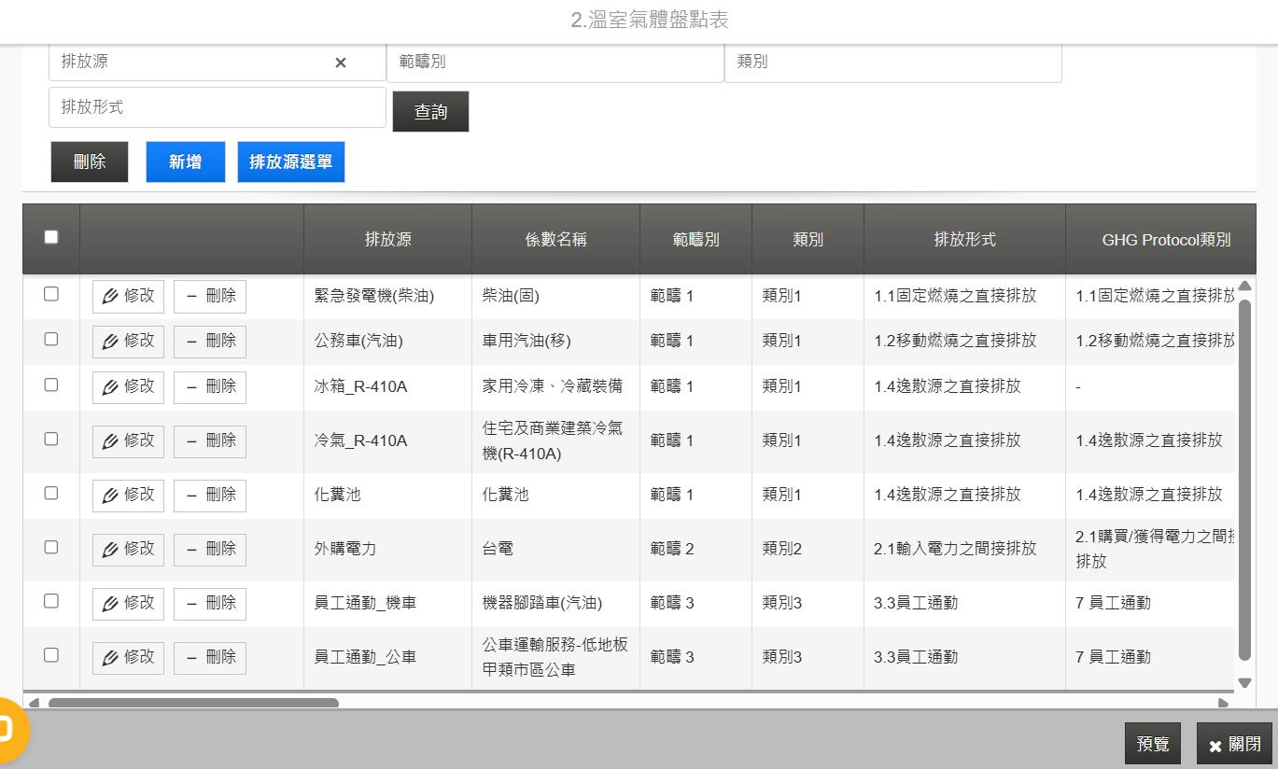
Task: Open the 排放形式 filter dropdown
Action: tap(218, 107)
